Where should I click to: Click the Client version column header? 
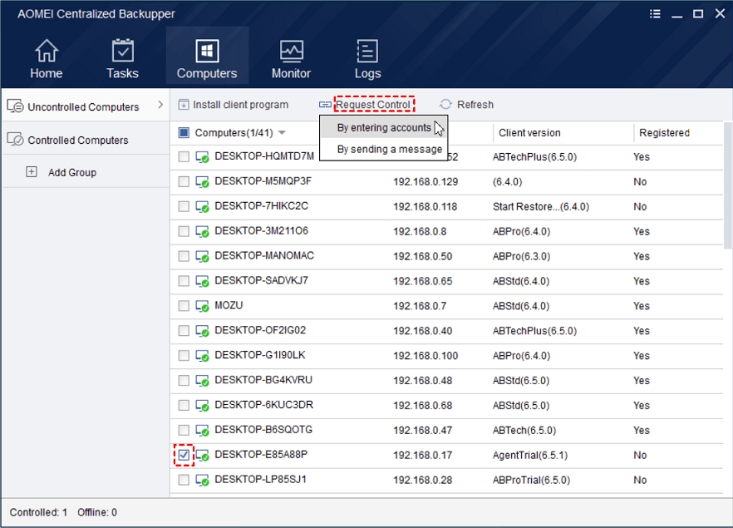click(x=529, y=133)
